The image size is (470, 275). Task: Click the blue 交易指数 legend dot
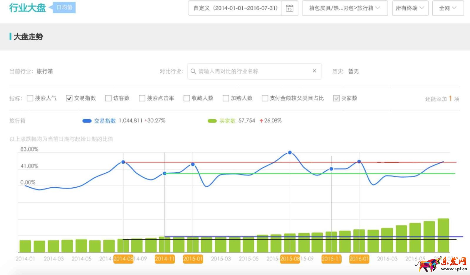coord(87,120)
